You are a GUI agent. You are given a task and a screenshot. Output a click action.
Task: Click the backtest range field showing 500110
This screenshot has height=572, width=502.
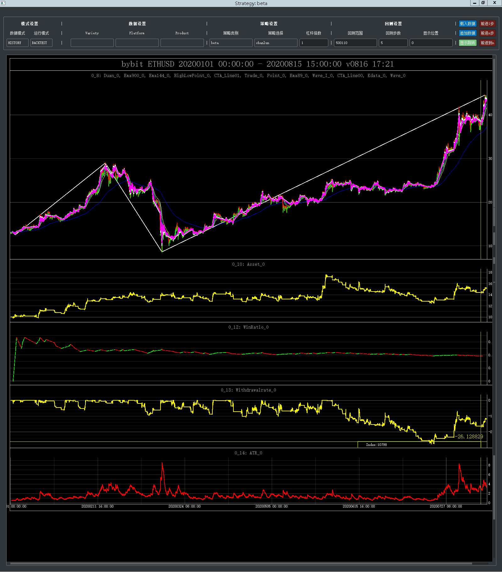pos(355,43)
